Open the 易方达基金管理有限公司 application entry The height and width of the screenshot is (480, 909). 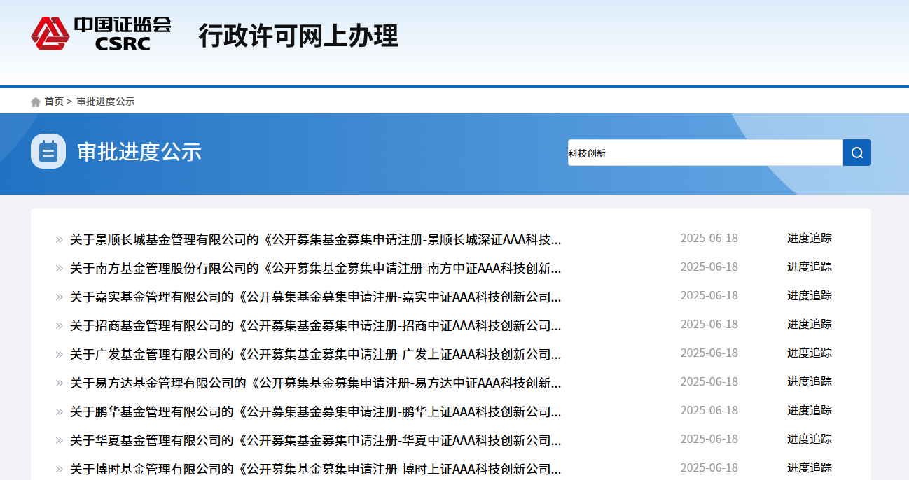[316, 383]
